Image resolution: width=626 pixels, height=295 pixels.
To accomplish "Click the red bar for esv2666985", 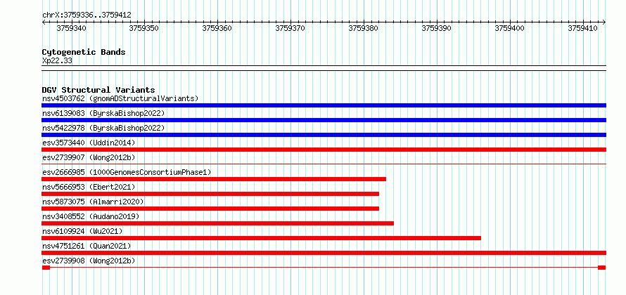I will point(214,179).
